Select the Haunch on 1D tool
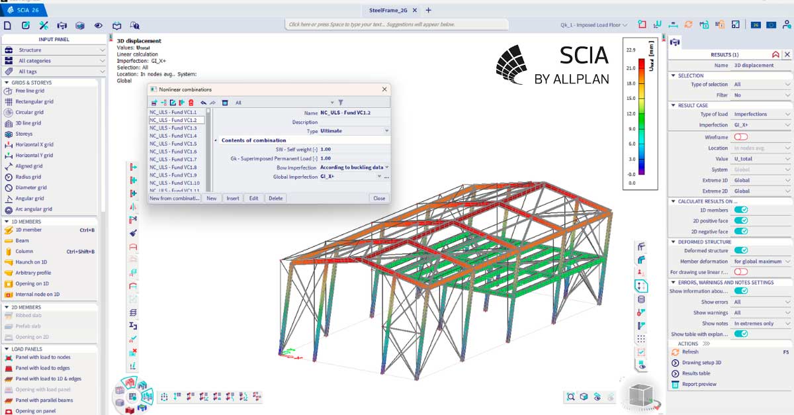Image resolution: width=794 pixels, height=415 pixels. [x=32, y=262]
